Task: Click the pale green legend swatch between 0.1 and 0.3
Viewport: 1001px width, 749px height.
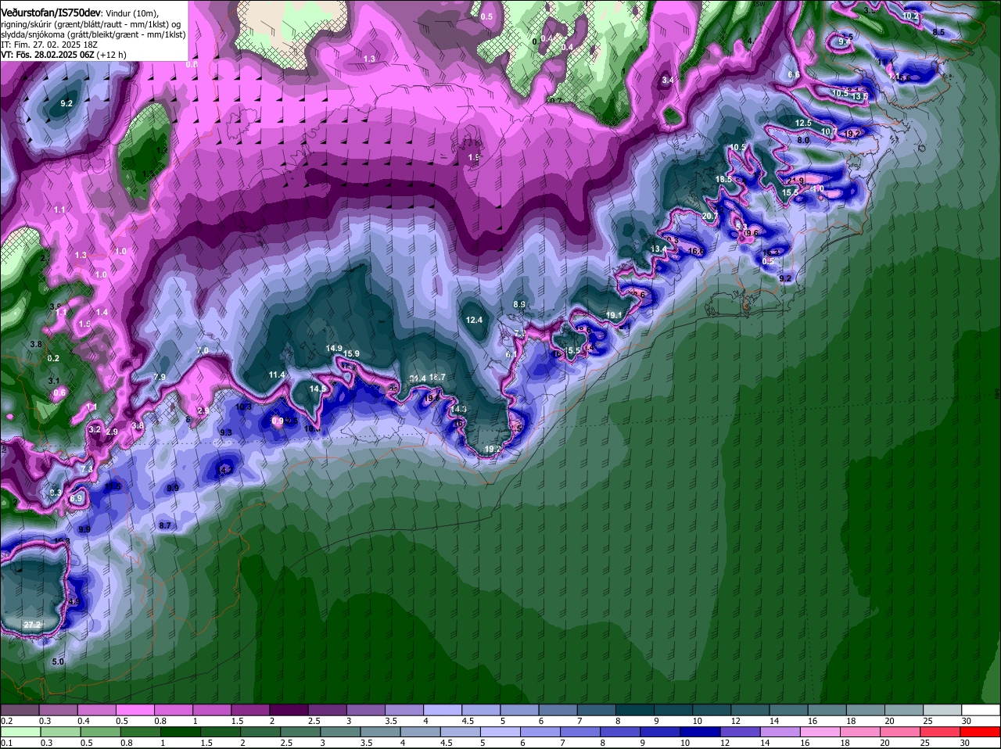Action: tap(20, 730)
